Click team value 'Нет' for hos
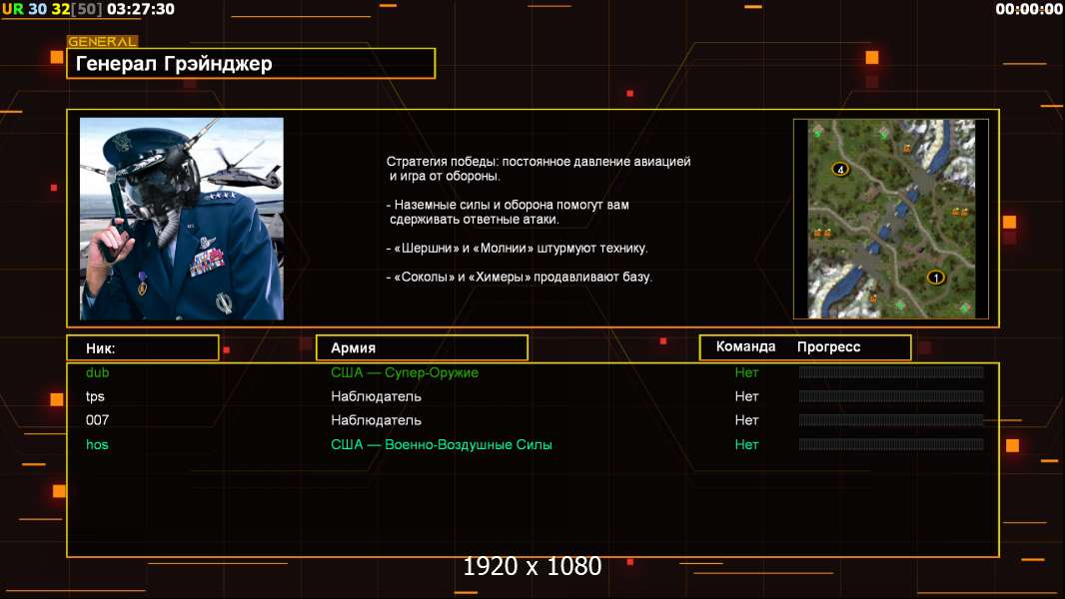The height and width of the screenshot is (599, 1065). (746, 444)
